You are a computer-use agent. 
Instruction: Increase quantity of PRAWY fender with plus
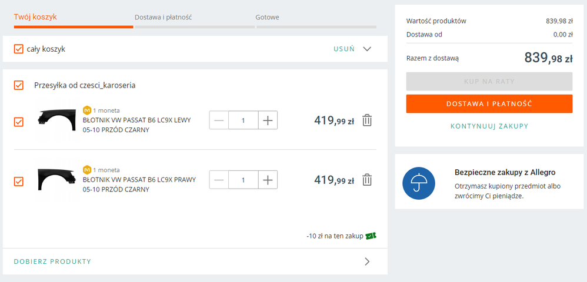click(268, 180)
